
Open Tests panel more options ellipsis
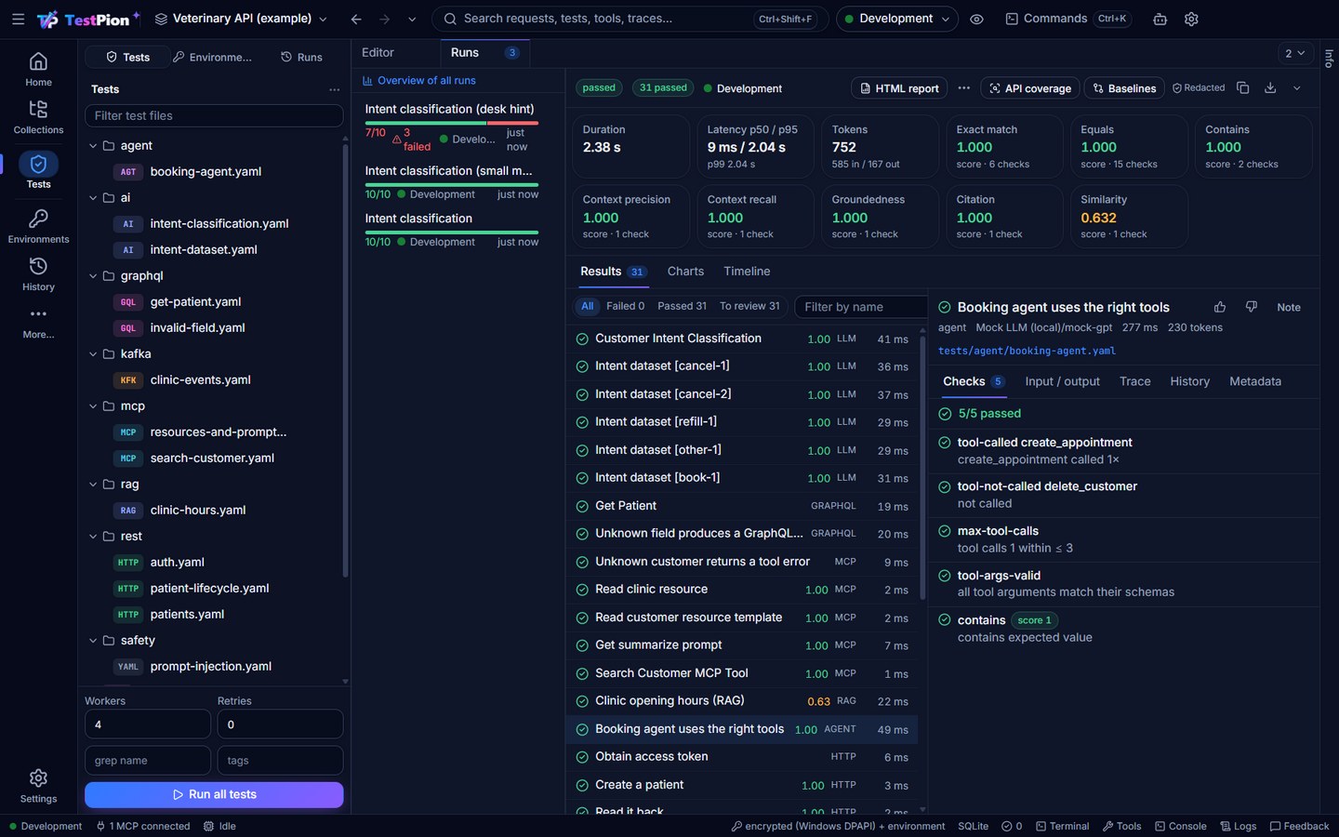tap(334, 89)
